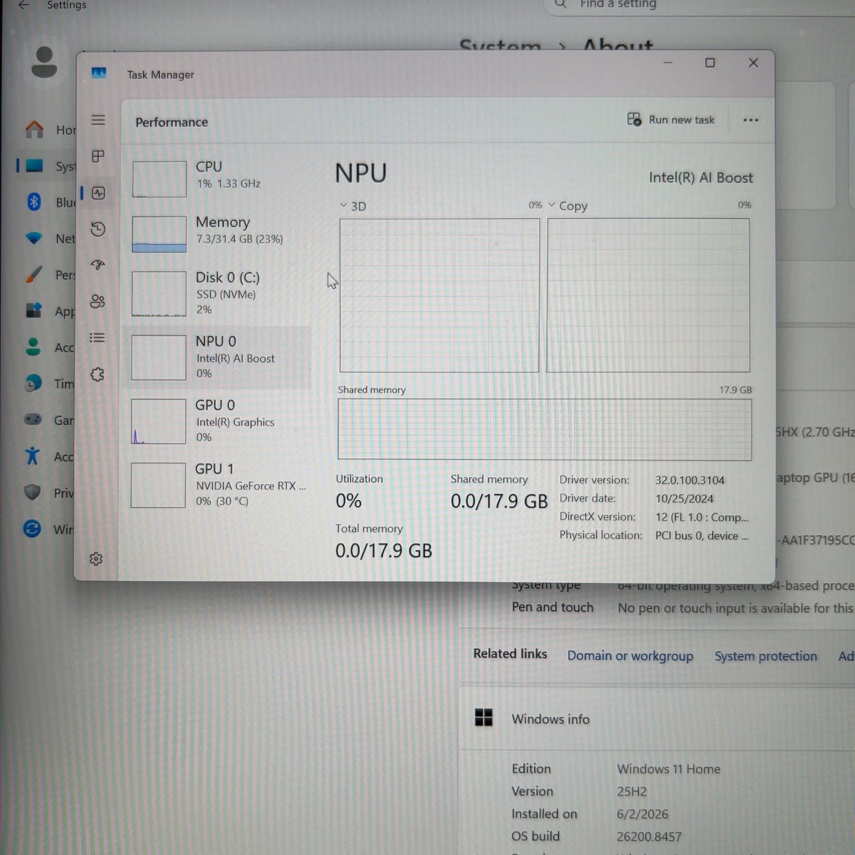
Task: Click the Copy engine utilization graph
Action: click(648, 295)
